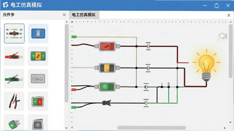Toggle the green switch in the circuit
The image size is (234, 131).
click(107, 87)
